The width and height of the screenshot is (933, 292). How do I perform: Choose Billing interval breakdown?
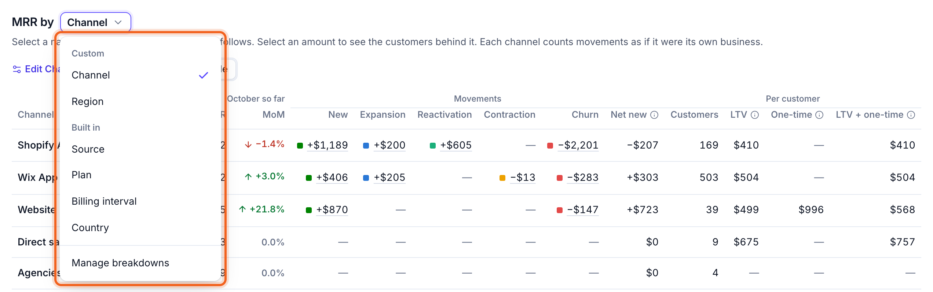(140, 201)
